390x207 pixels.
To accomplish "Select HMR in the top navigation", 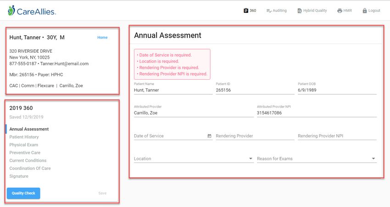I will coord(345,11).
